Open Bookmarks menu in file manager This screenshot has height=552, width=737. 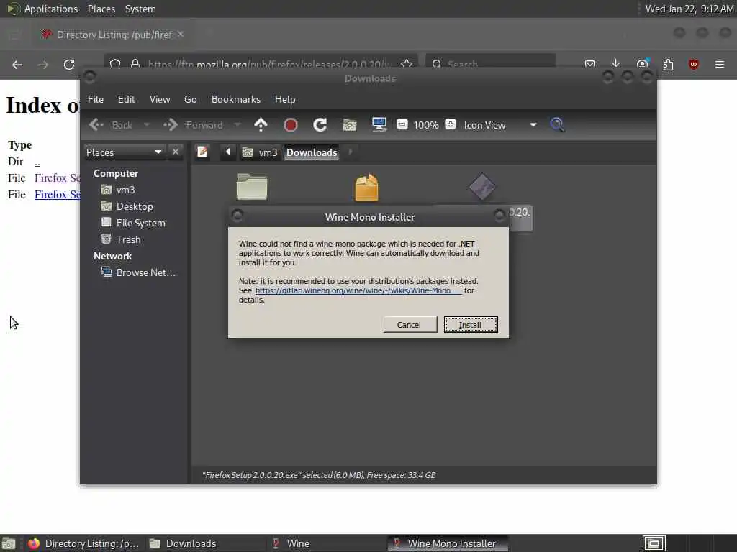click(x=236, y=99)
